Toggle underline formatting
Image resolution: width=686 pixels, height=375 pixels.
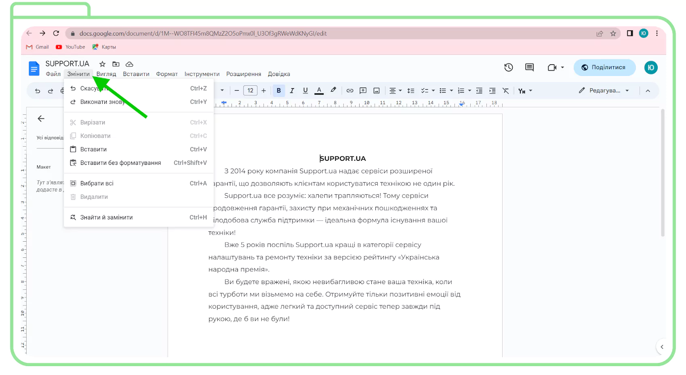[x=305, y=91]
